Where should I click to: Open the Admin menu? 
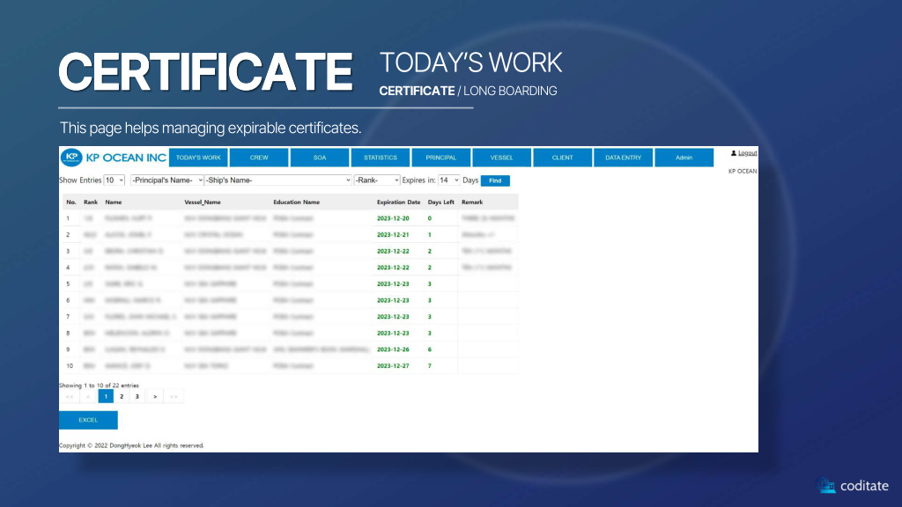tap(684, 158)
